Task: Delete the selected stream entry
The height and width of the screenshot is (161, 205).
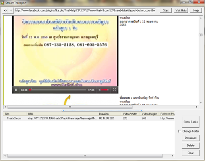Action: tap(191, 146)
